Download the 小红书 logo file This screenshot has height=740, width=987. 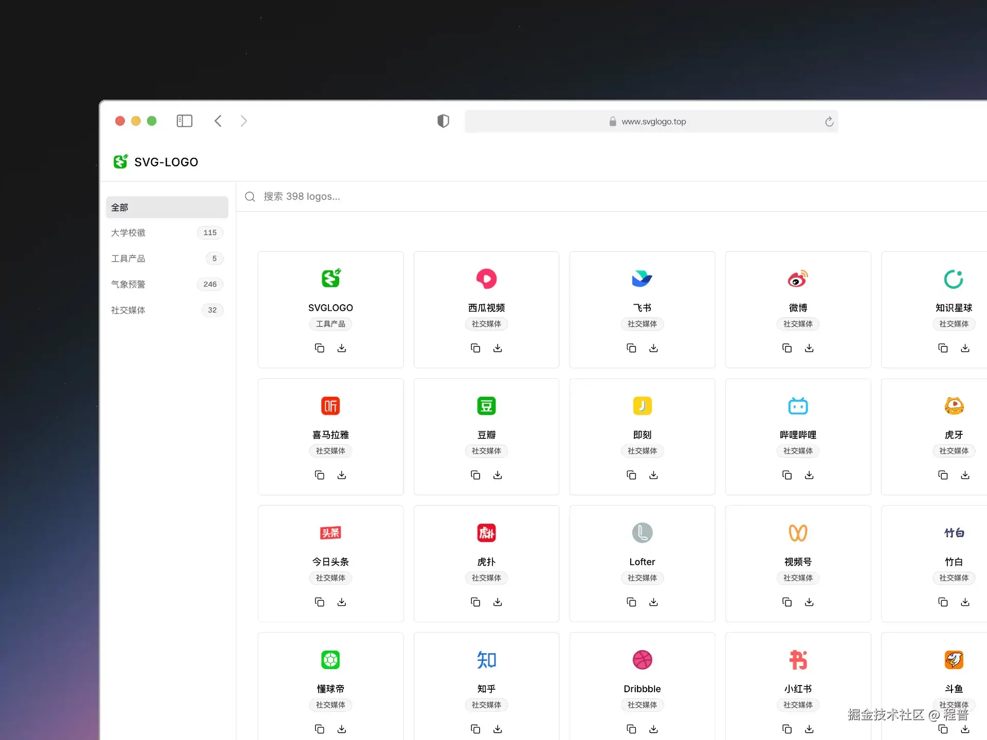pos(809,729)
